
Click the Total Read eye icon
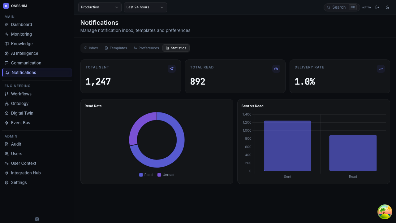click(276, 69)
